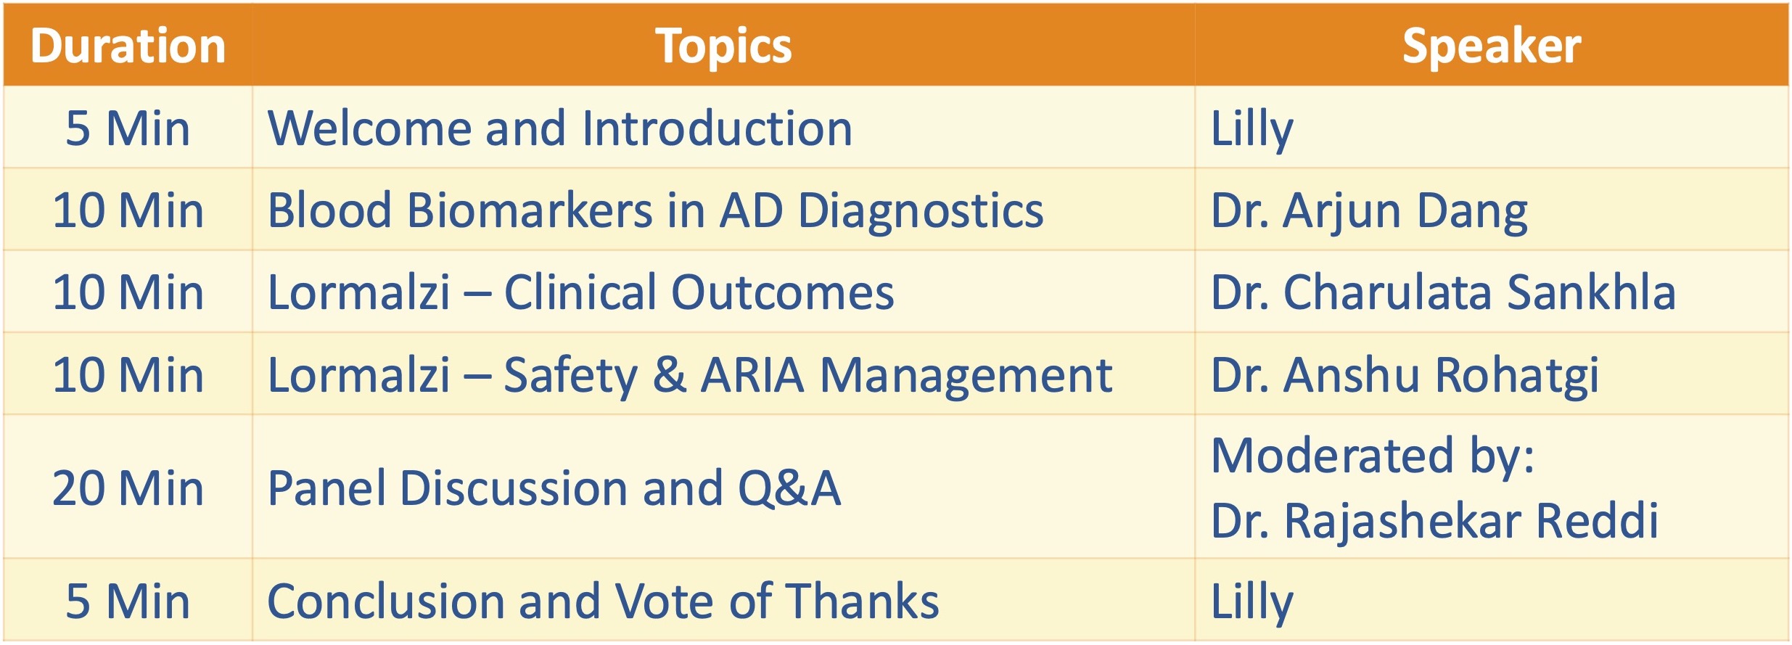Screen dimensions: 1792x645
Task: Click speaker Dr. Anshu Rohatgi
Action: click(x=1405, y=376)
